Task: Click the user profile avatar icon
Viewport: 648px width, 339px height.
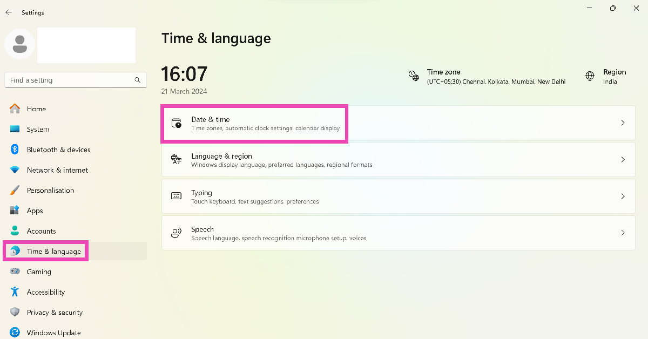Action: (x=20, y=44)
